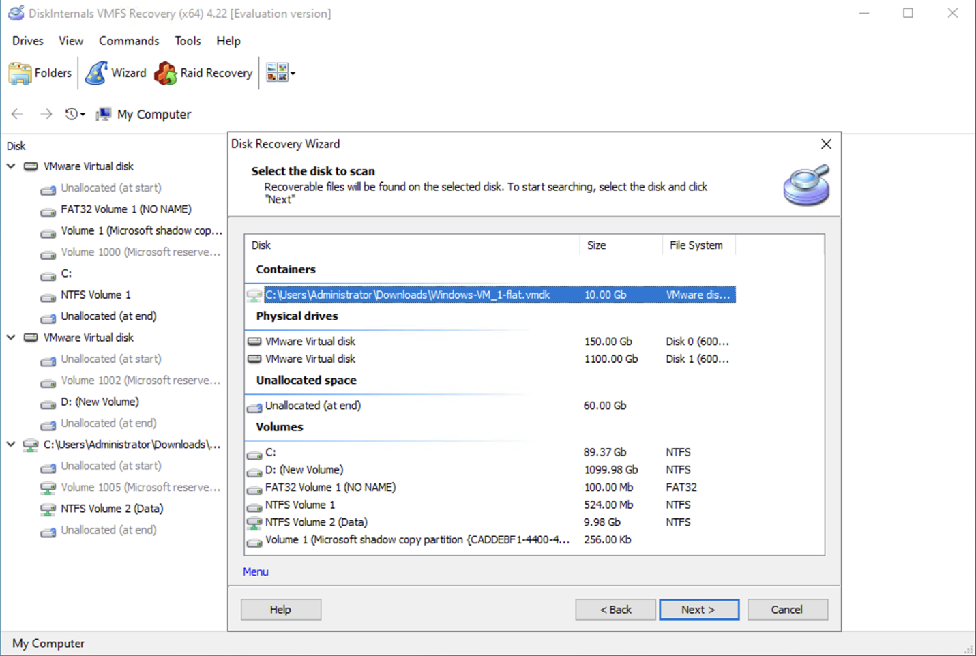Image resolution: width=976 pixels, height=656 pixels.
Task: Sort by the File System column header
Action: pos(698,245)
